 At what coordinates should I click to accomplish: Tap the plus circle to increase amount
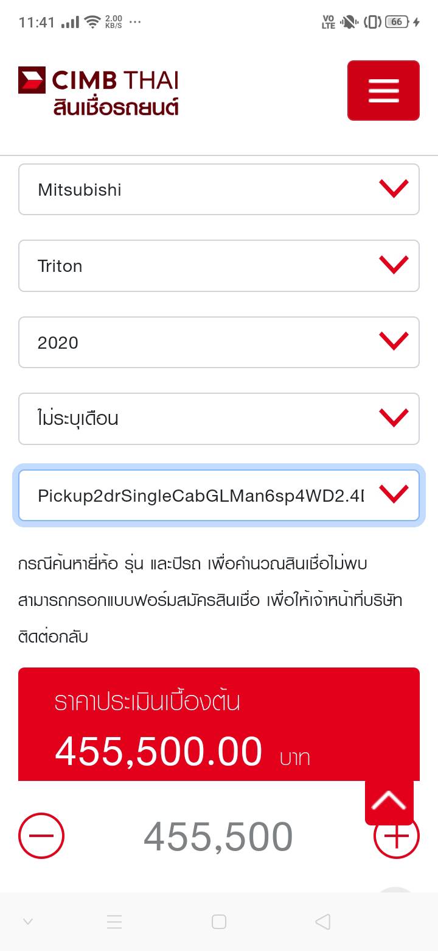coord(396,836)
